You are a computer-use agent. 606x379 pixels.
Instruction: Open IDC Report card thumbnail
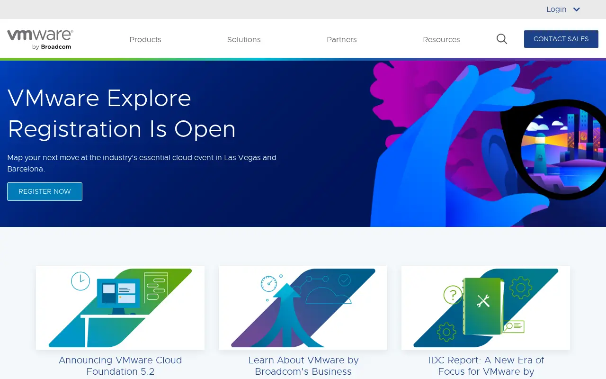tap(486, 308)
